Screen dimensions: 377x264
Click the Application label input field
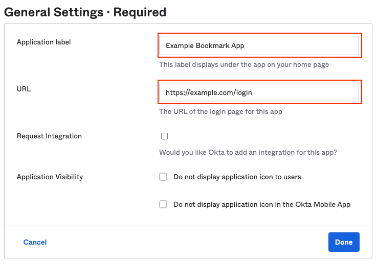(259, 45)
